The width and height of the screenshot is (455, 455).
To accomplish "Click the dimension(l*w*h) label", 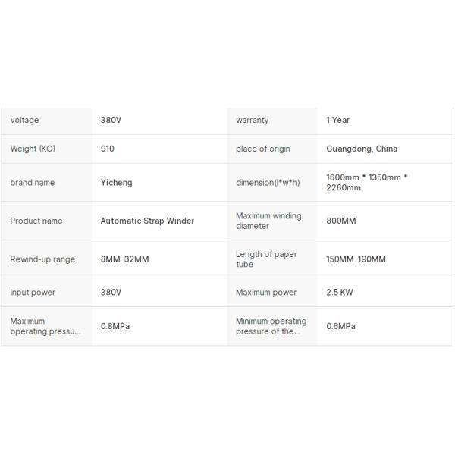I will tap(268, 183).
